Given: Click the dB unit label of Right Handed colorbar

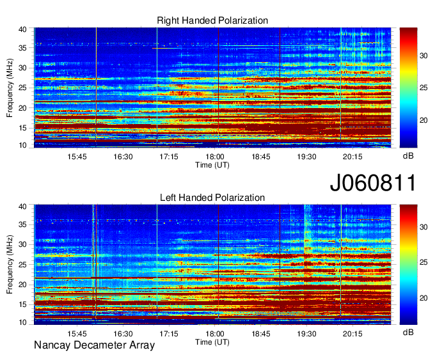Looking at the screenshot, I should click(408, 156).
